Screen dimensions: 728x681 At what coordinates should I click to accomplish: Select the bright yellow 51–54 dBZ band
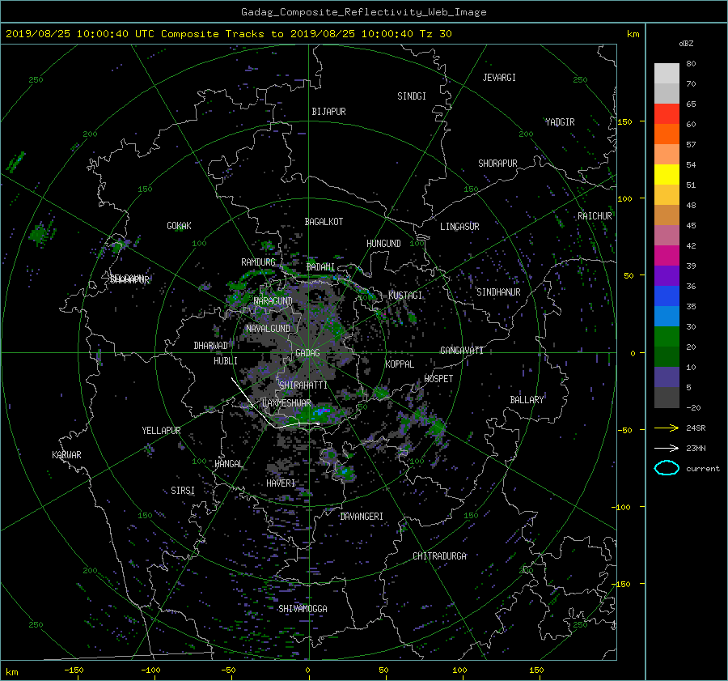coord(667,175)
